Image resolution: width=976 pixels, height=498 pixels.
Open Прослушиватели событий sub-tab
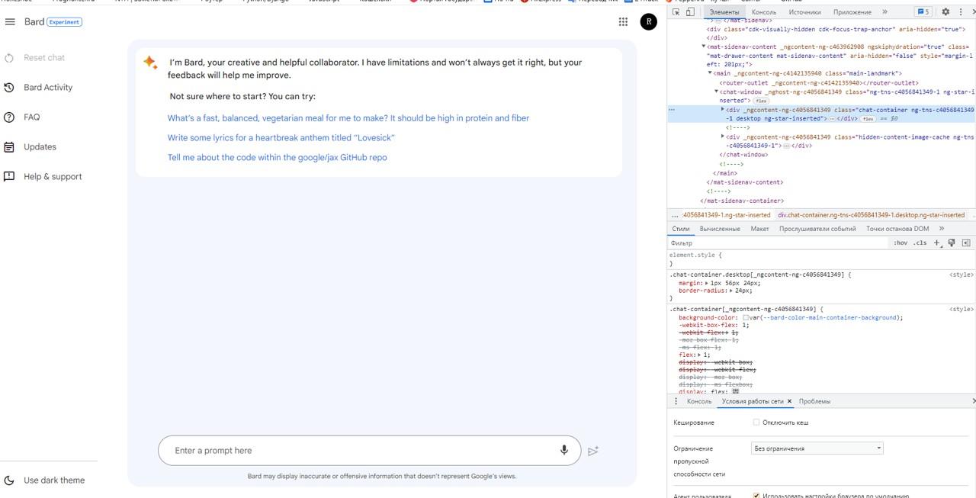coord(817,229)
